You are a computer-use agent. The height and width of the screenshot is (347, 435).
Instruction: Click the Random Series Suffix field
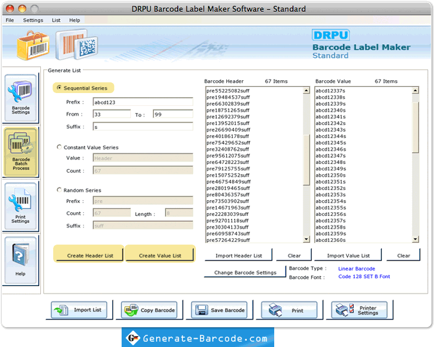[x=143, y=225]
